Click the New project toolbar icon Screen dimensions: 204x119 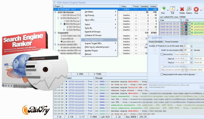(x=163, y=9)
